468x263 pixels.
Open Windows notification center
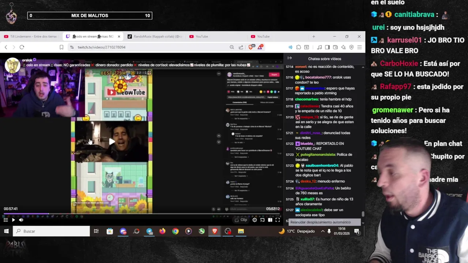(x=357, y=231)
